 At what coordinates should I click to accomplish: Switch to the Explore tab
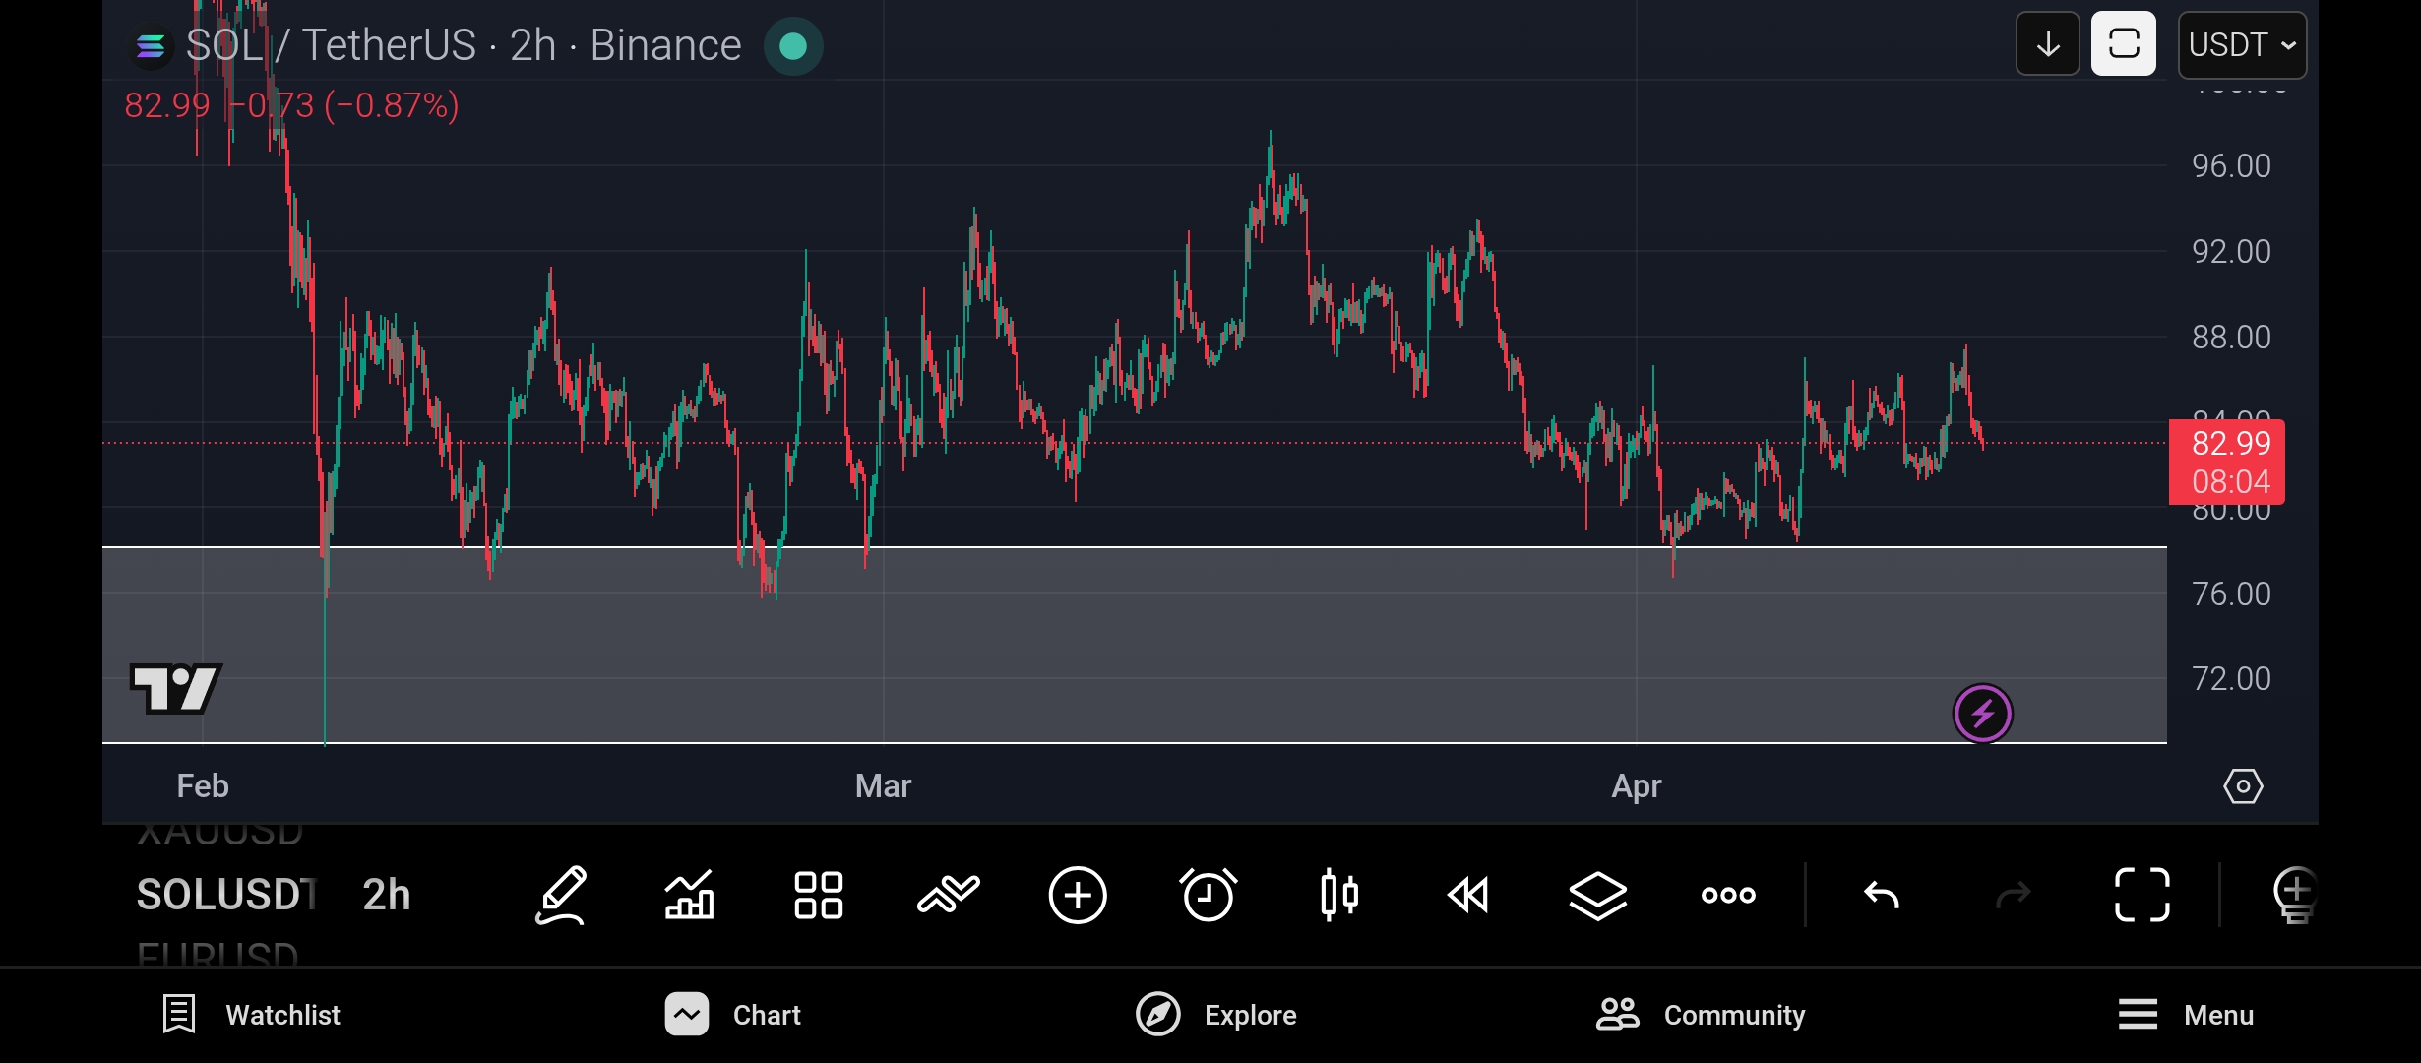(x=1216, y=1015)
